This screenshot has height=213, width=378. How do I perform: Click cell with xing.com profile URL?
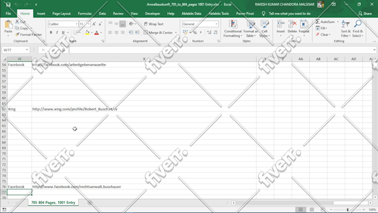click(144, 109)
